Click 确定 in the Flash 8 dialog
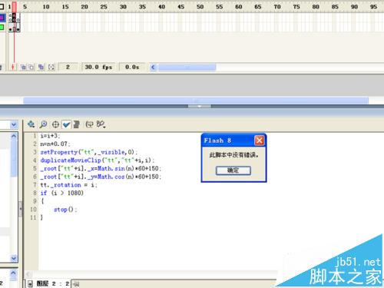The image size is (384, 288). (x=233, y=170)
